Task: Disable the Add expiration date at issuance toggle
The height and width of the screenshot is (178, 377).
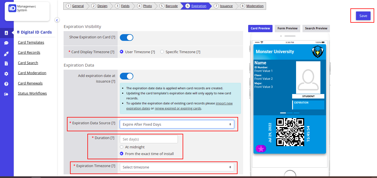Action: [126, 76]
